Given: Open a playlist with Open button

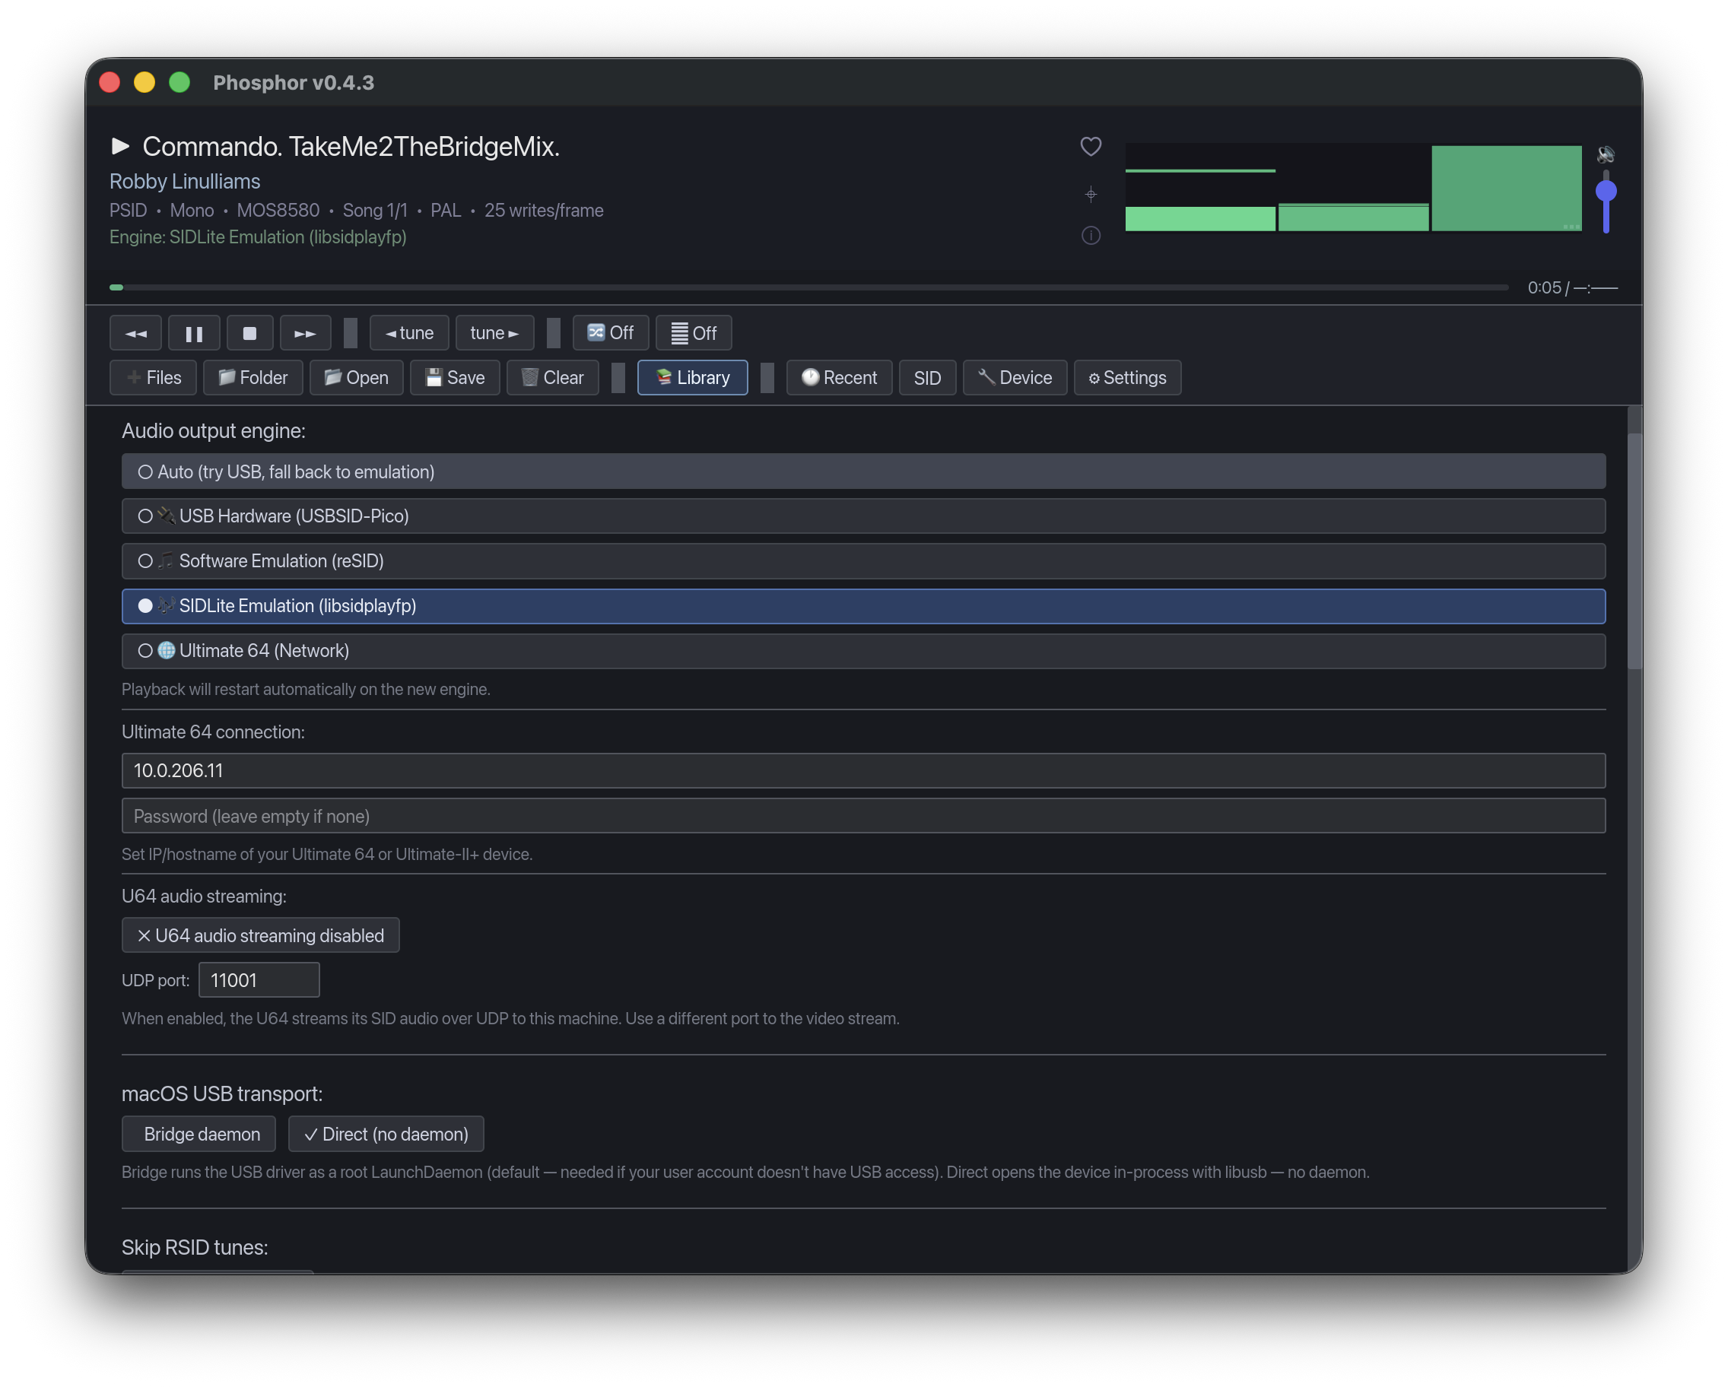Looking at the screenshot, I should point(357,378).
